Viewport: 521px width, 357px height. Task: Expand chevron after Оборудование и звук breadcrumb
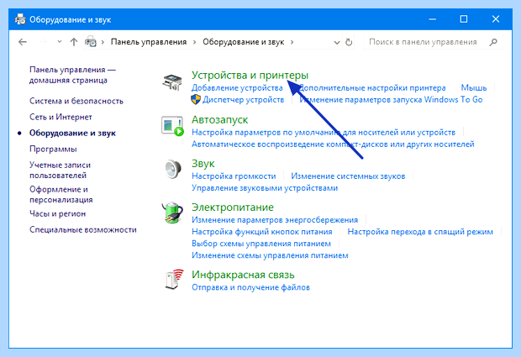tap(292, 42)
